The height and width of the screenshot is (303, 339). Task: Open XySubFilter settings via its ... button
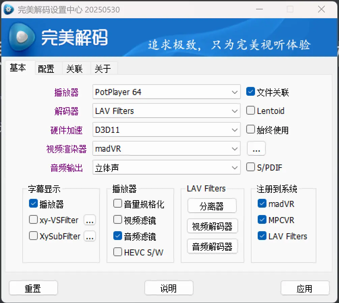pyautogui.click(x=90, y=236)
